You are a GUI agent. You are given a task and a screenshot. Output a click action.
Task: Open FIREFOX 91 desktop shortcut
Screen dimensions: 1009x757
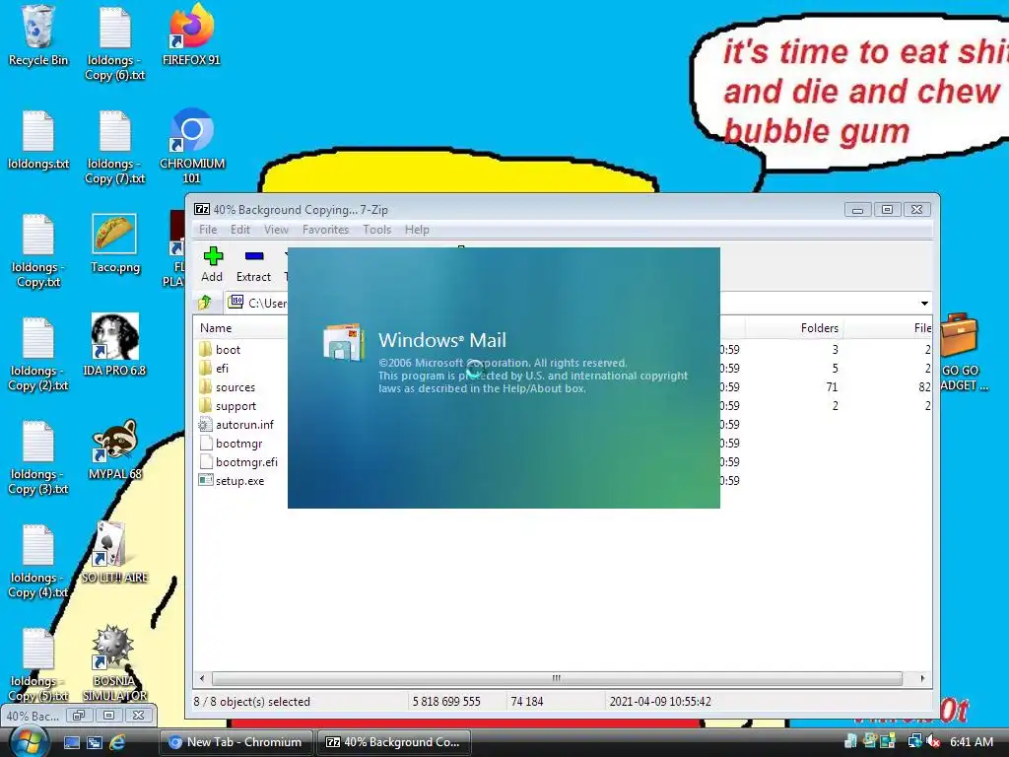[x=191, y=35]
